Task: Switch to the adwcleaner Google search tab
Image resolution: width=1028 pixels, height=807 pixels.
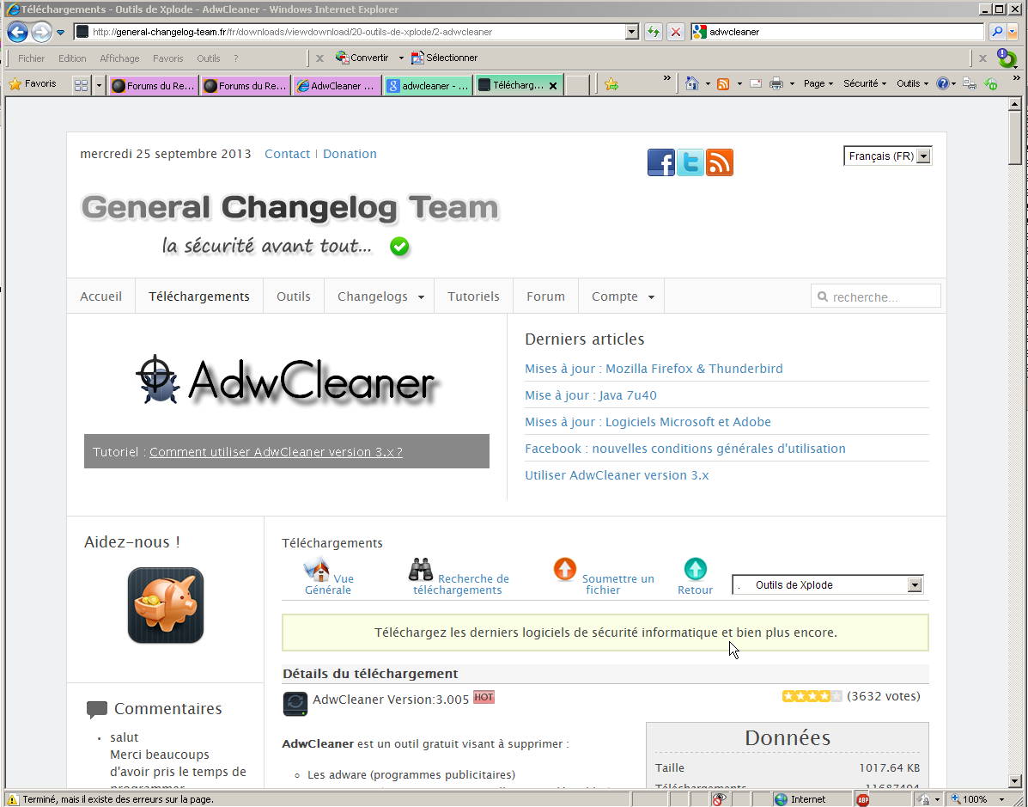Action: click(428, 85)
